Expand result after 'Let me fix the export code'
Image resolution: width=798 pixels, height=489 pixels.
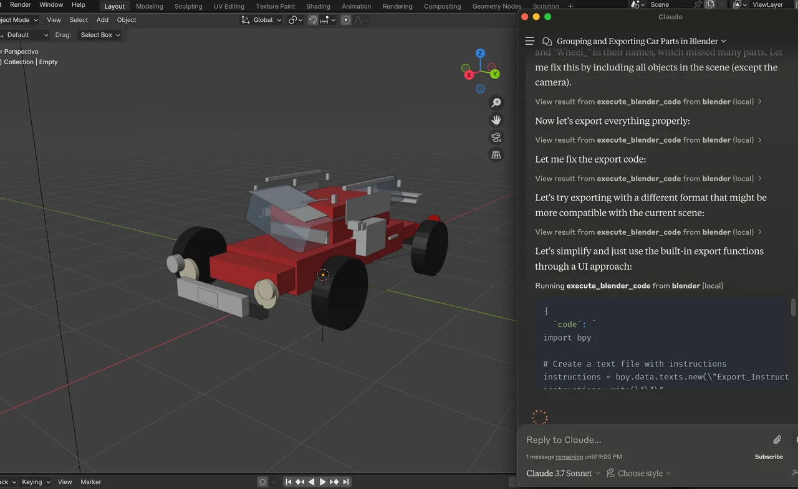(x=648, y=178)
